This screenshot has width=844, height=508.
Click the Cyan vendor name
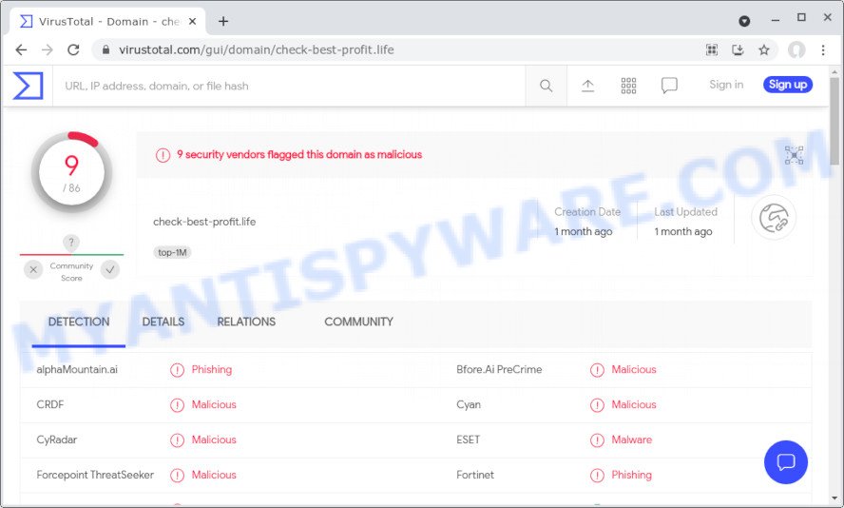pyautogui.click(x=469, y=404)
